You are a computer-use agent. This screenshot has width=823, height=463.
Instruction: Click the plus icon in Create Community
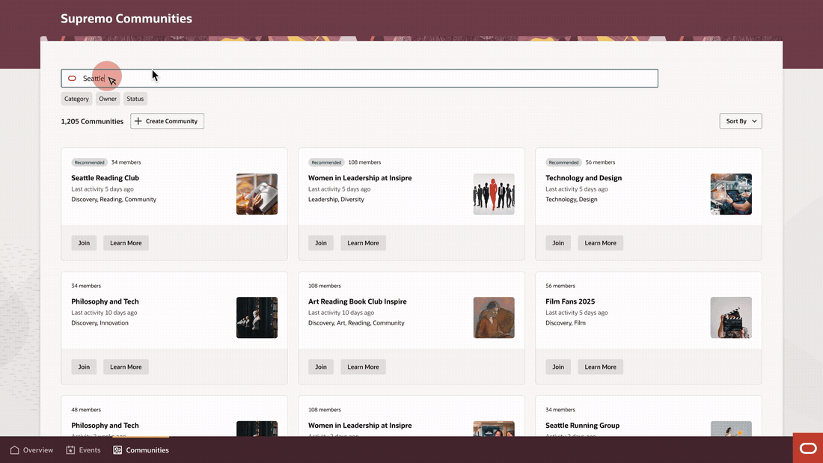pyautogui.click(x=138, y=121)
